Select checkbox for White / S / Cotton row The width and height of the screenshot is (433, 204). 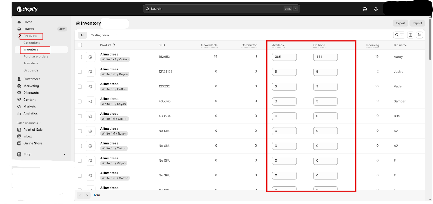coord(80,87)
